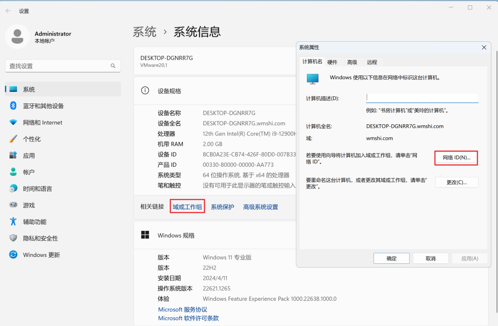
Task: Open Privacy and security settings
Action: tap(40, 238)
